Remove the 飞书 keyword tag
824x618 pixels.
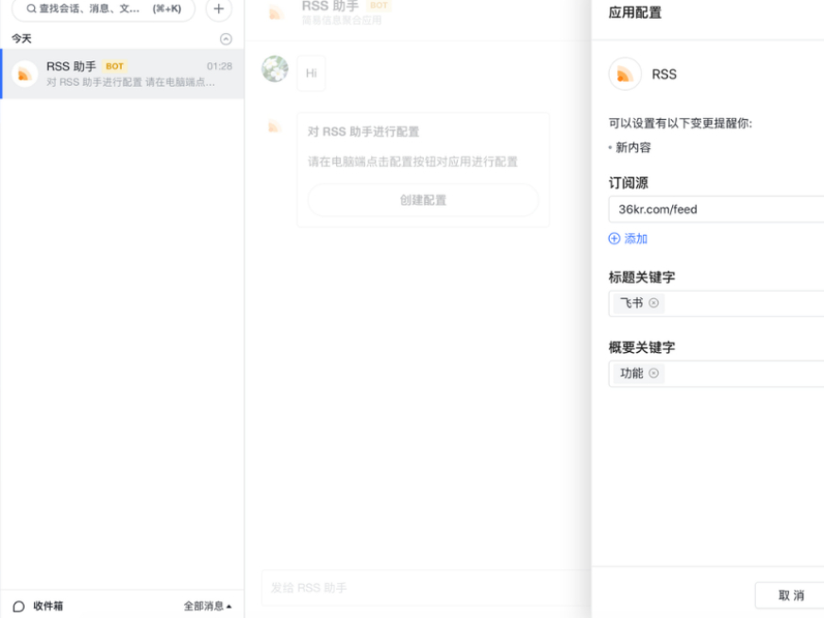coord(654,303)
